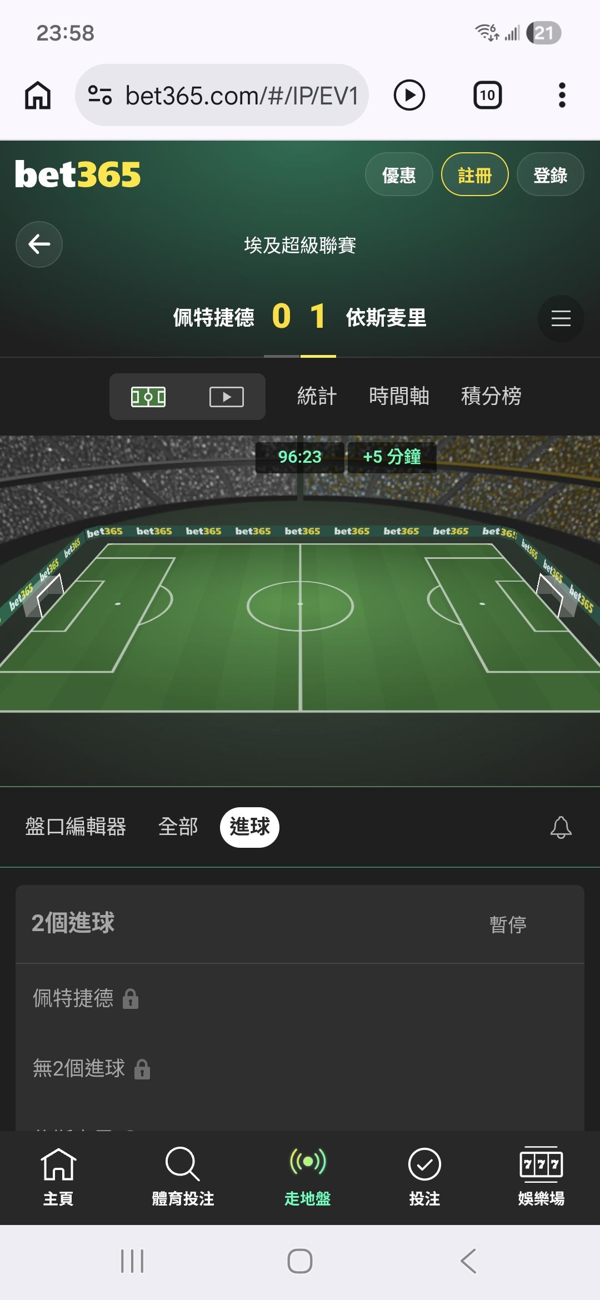Viewport: 600px width, 1300px height.
Task: Open browser three-dot menu
Action: (562, 95)
